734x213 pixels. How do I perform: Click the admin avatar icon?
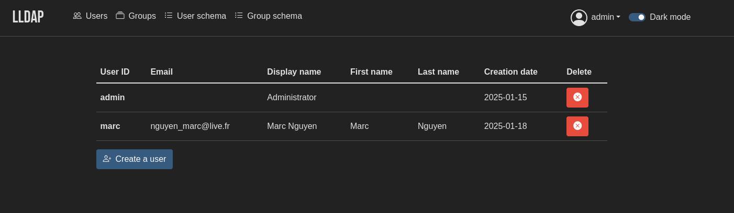pos(579,18)
